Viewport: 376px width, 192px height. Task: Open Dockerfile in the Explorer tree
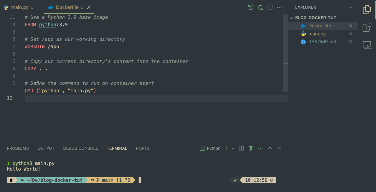pos(323,26)
